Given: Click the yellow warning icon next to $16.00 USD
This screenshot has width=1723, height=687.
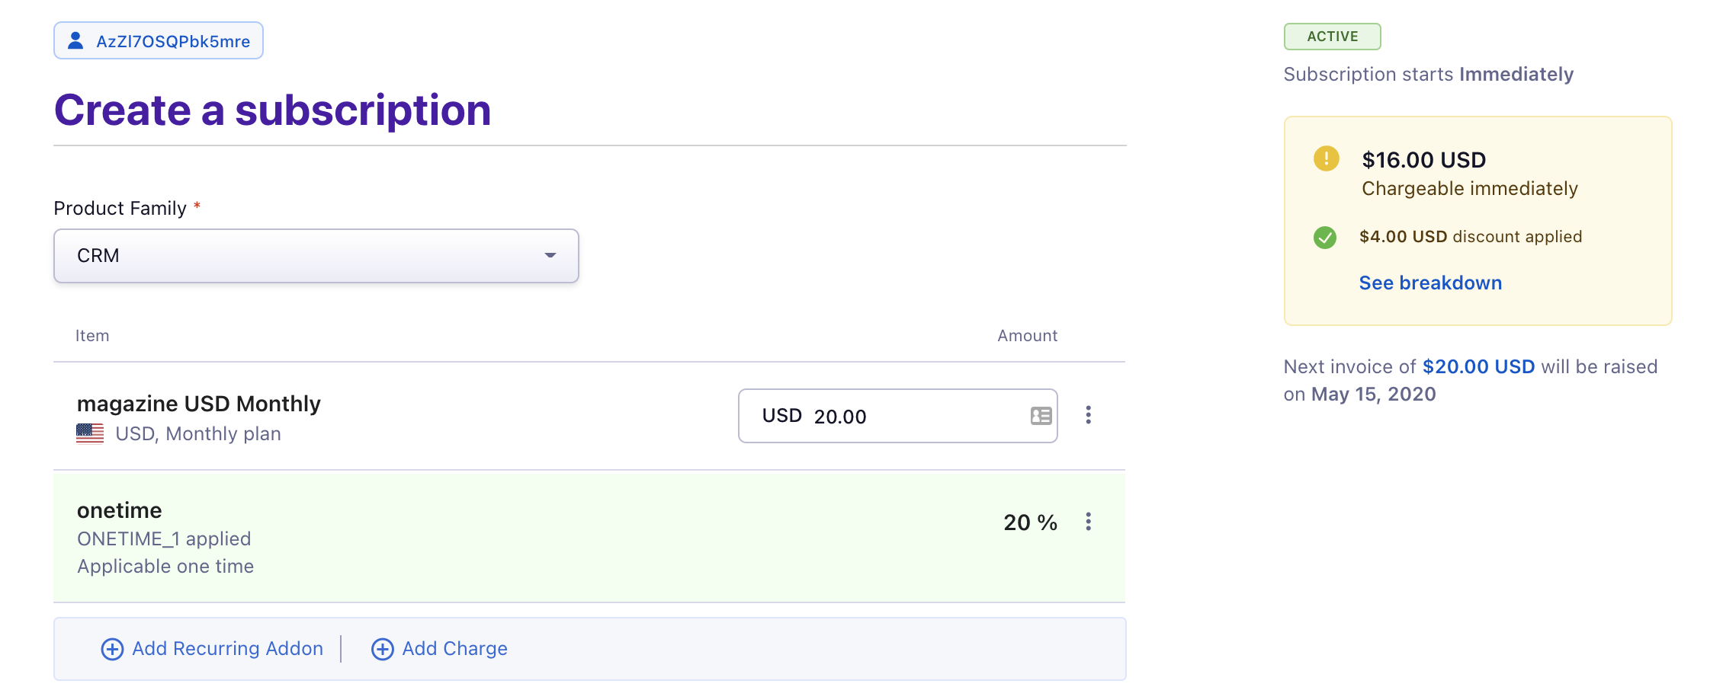Looking at the screenshot, I should [1327, 160].
